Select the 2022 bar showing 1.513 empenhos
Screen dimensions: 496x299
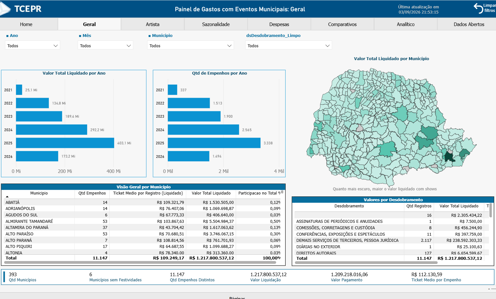coord(189,103)
